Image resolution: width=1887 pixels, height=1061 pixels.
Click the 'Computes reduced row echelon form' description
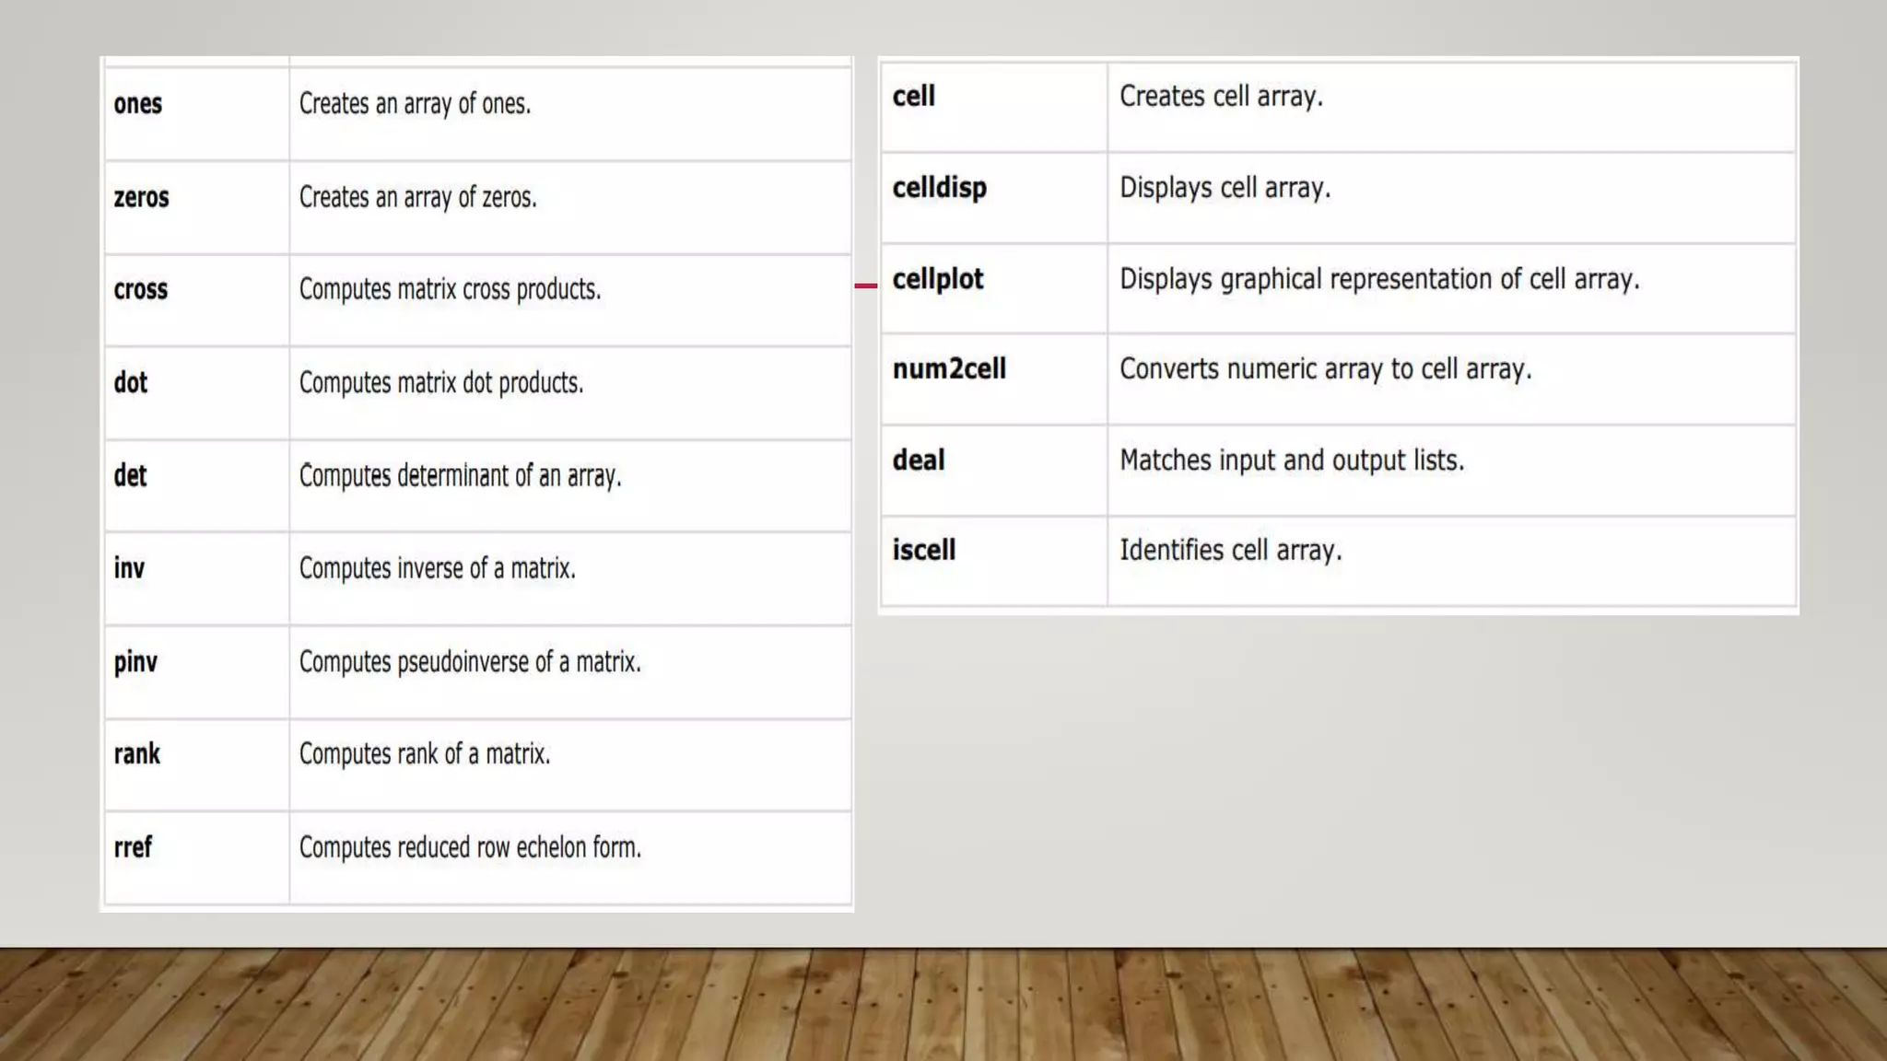coord(470,847)
